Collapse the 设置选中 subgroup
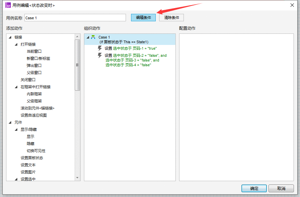 (16, 179)
